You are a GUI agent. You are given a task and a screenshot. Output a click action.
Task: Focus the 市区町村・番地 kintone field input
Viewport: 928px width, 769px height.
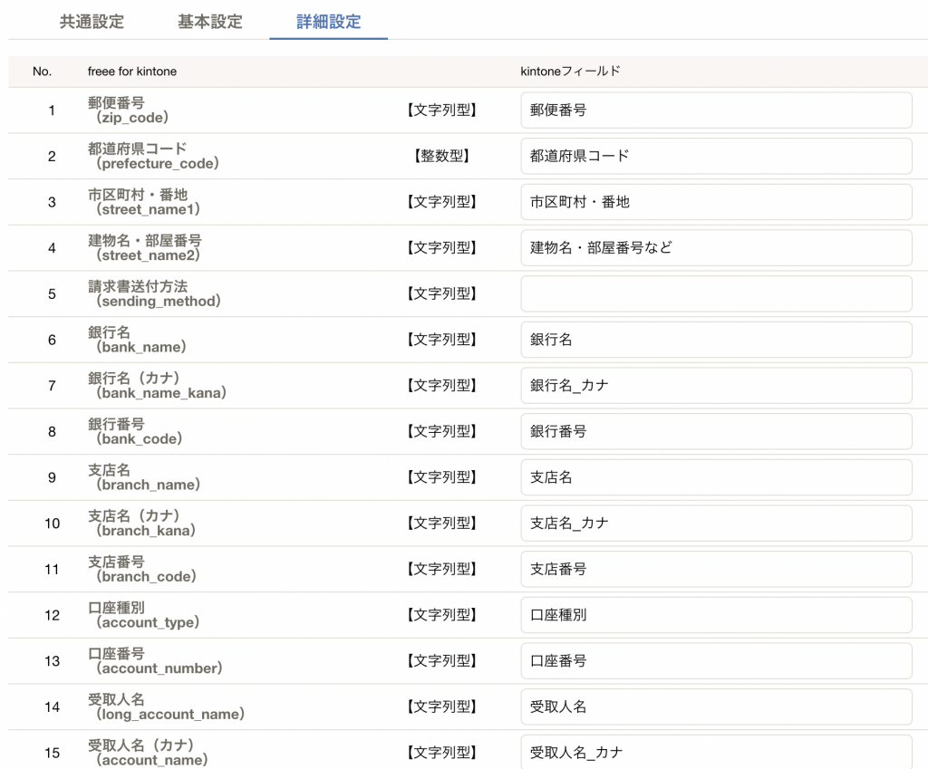716,202
